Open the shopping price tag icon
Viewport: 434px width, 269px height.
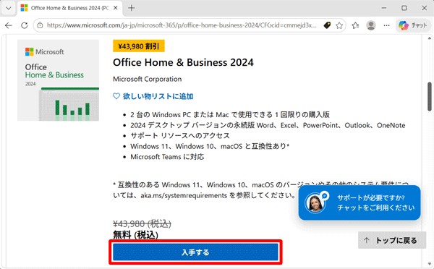[x=327, y=25]
